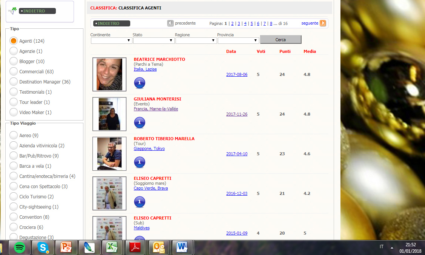This screenshot has width=425, height=255.
Task: Select the Destination Manager (36) radio button
Action: (x=13, y=82)
